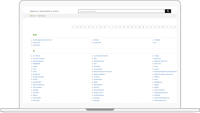This screenshot has width=200, height=113.
Task: Jump to letter Y brands
Action: tap(171, 27)
